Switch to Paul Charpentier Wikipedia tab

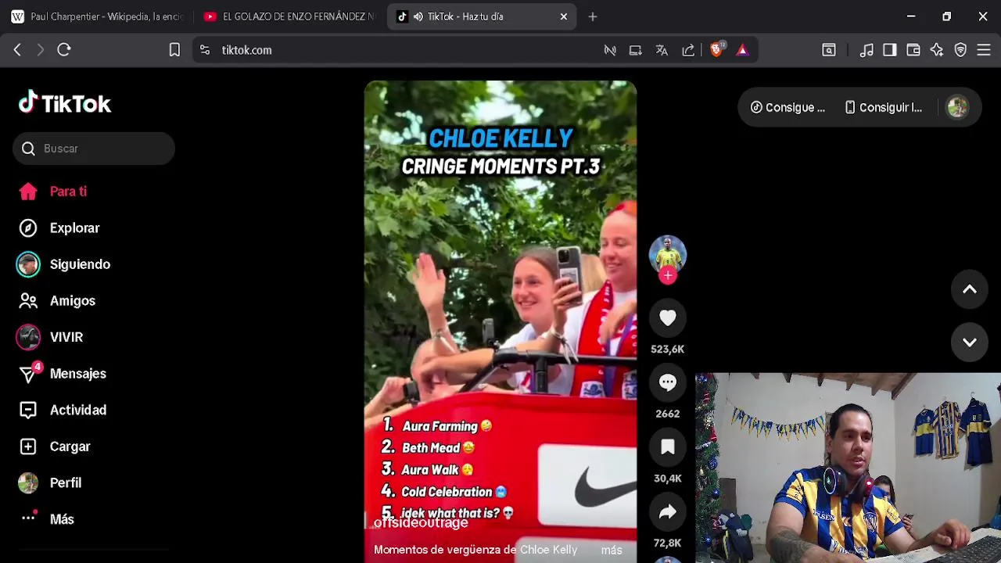pyautogui.click(x=96, y=16)
